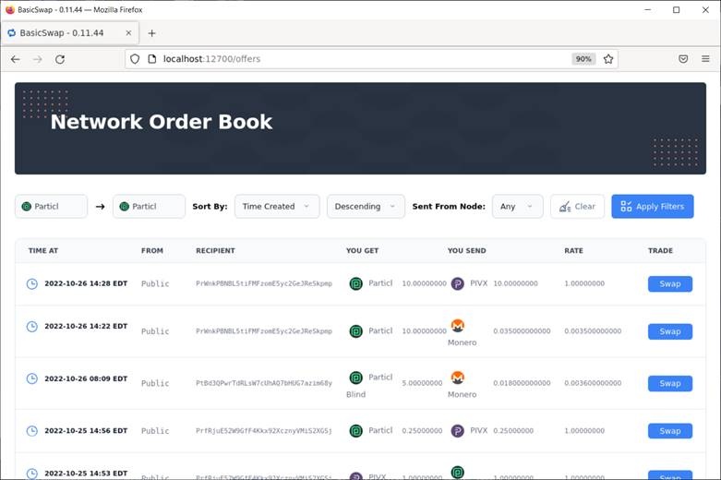The width and height of the screenshot is (721, 480).
Task: Click the 5.00000000 Particl Blind amount
Action: pyautogui.click(x=422, y=383)
